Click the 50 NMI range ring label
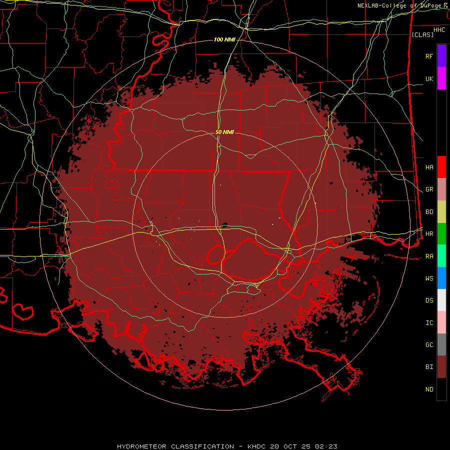Image resolution: width=450 pixels, height=450 pixels. click(x=224, y=132)
